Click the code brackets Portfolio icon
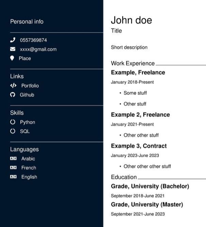 (x=13, y=86)
